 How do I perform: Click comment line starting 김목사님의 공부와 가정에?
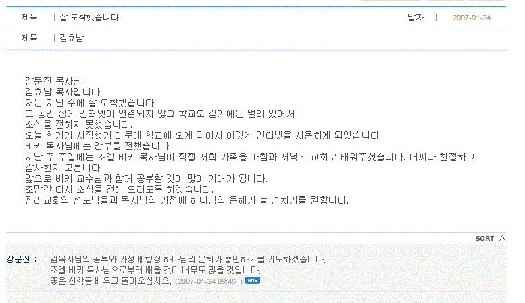[188, 260]
